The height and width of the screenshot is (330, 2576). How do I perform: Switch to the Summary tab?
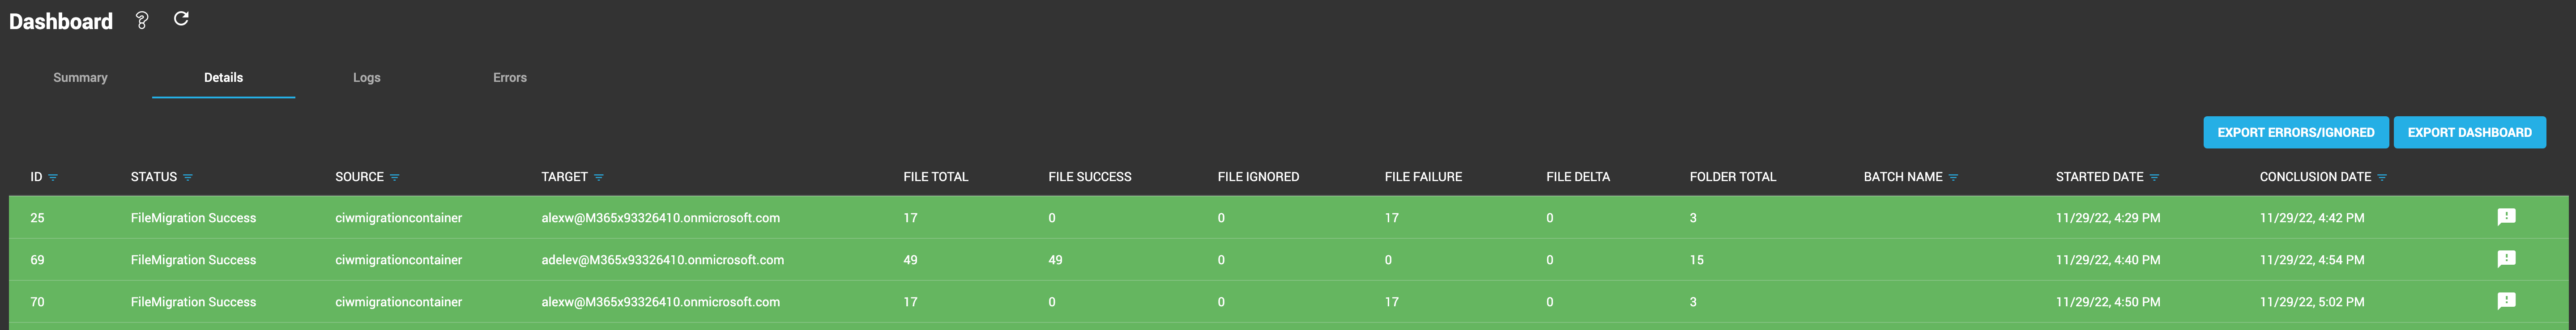pyautogui.click(x=80, y=76)
